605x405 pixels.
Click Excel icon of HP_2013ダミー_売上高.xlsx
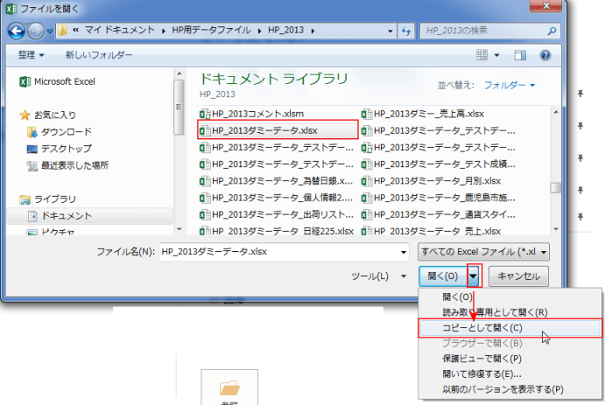tap(366, 114)
